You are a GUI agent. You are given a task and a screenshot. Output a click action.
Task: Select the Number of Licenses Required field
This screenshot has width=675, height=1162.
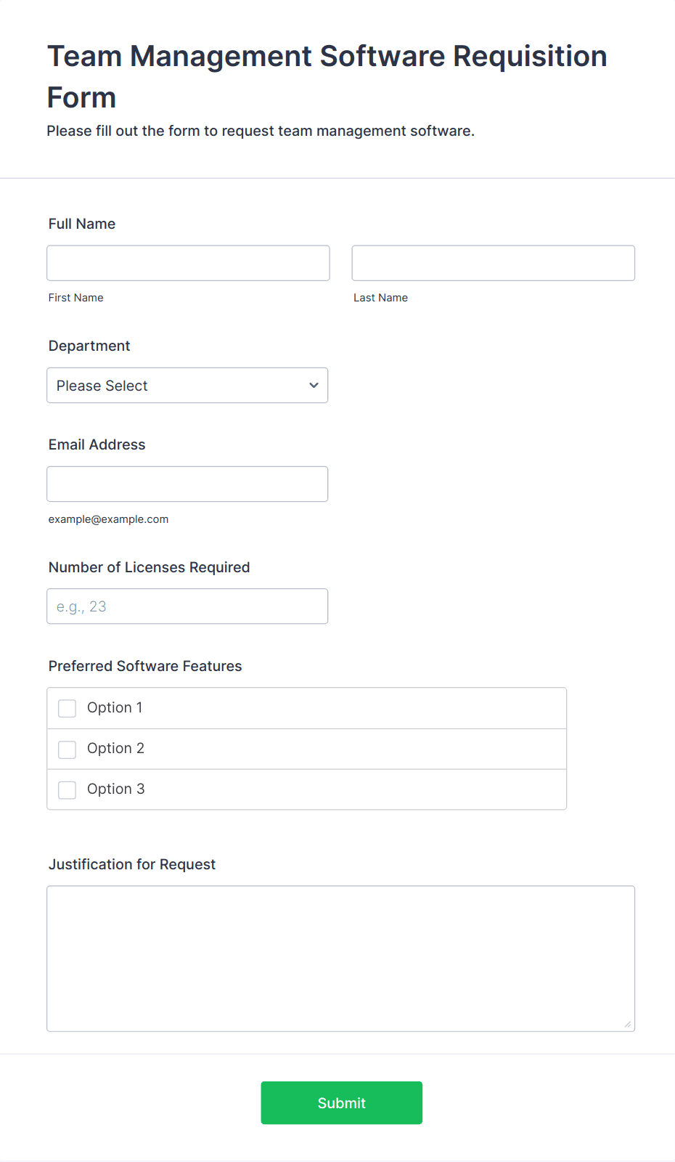(187, 606)
